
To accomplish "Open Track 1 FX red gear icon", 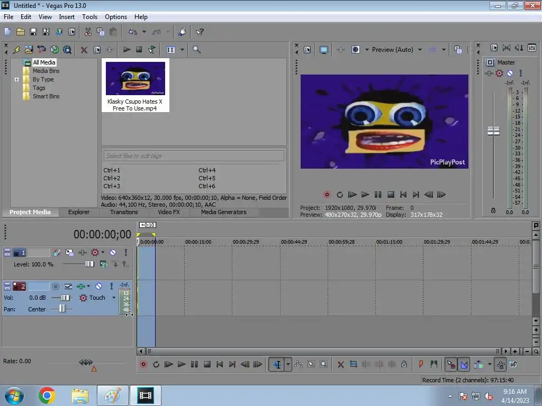I will tap(95, 252).
